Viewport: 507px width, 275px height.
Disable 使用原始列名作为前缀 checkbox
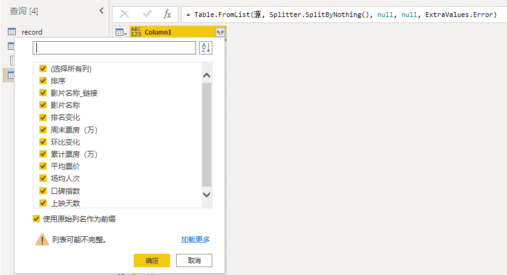point(37,219)
